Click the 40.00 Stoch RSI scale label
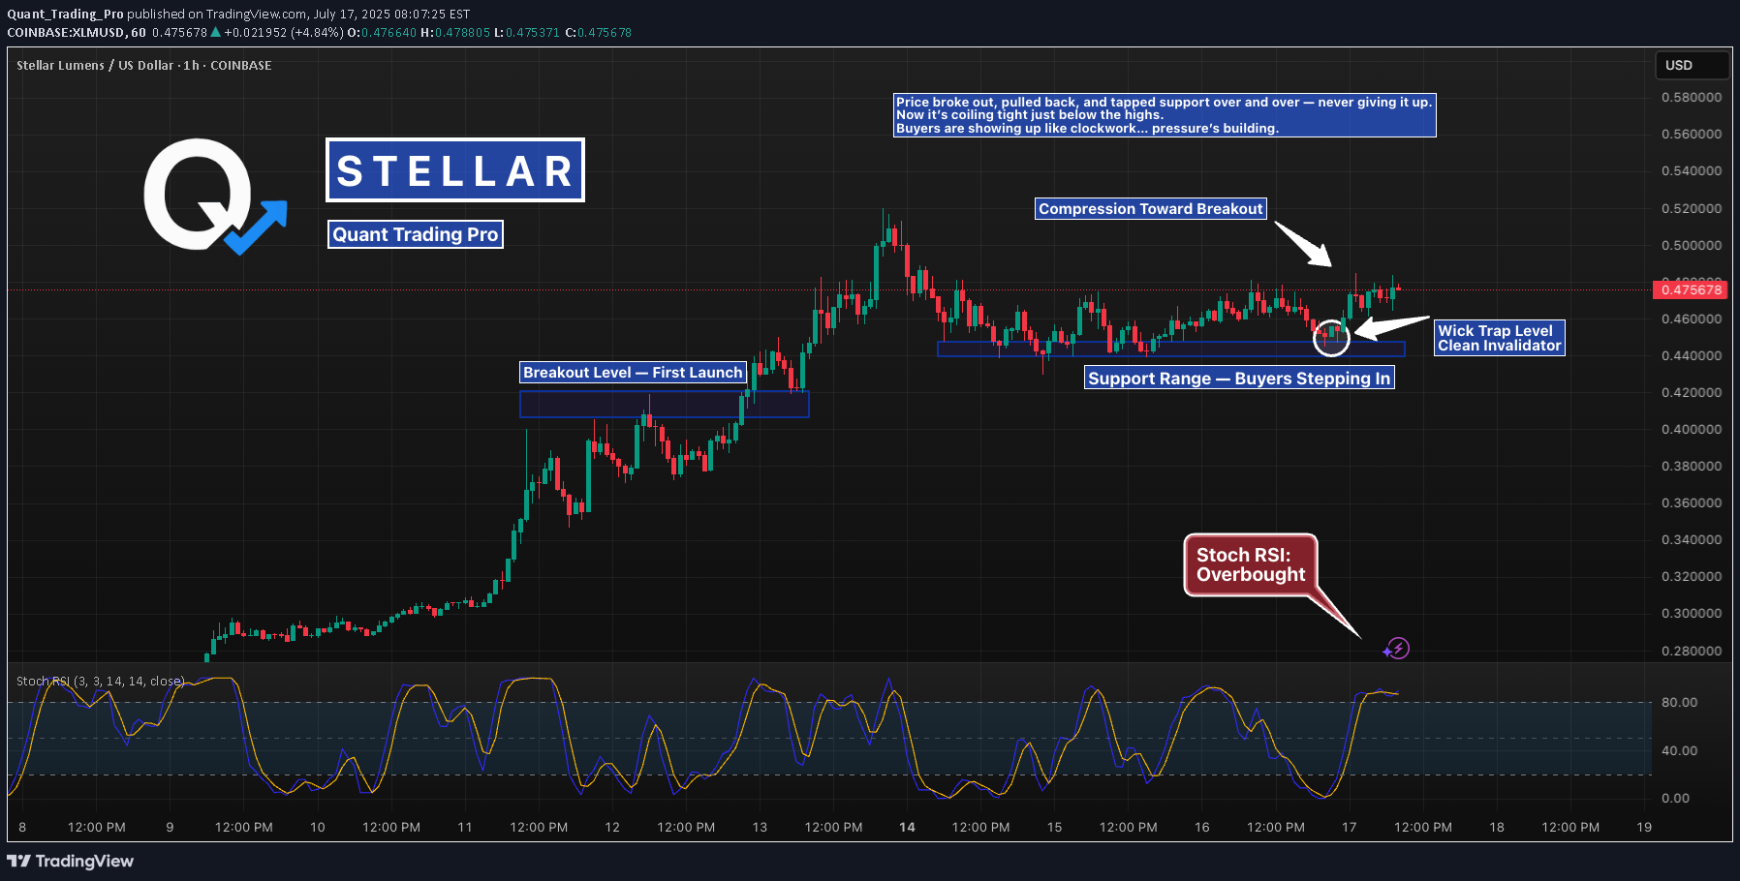This screenshot has height=881, width=1740. coord(1679,750)
